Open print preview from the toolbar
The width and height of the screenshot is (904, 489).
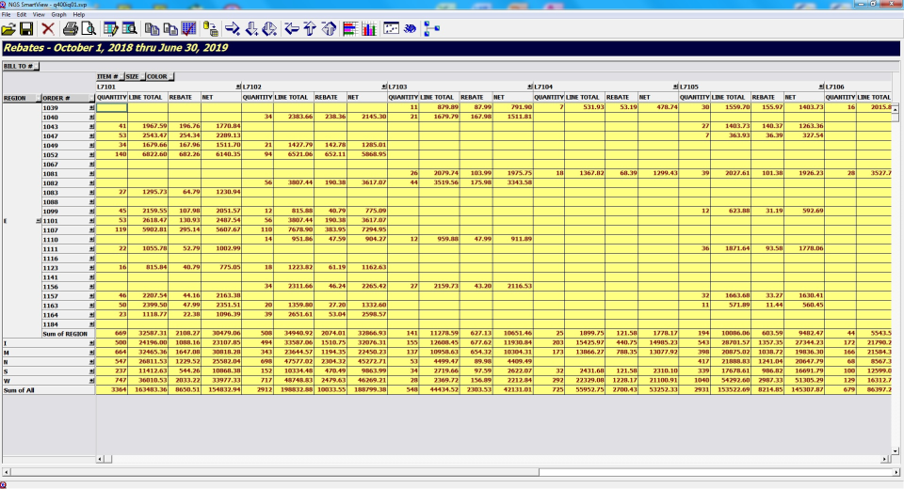point(89,29)
